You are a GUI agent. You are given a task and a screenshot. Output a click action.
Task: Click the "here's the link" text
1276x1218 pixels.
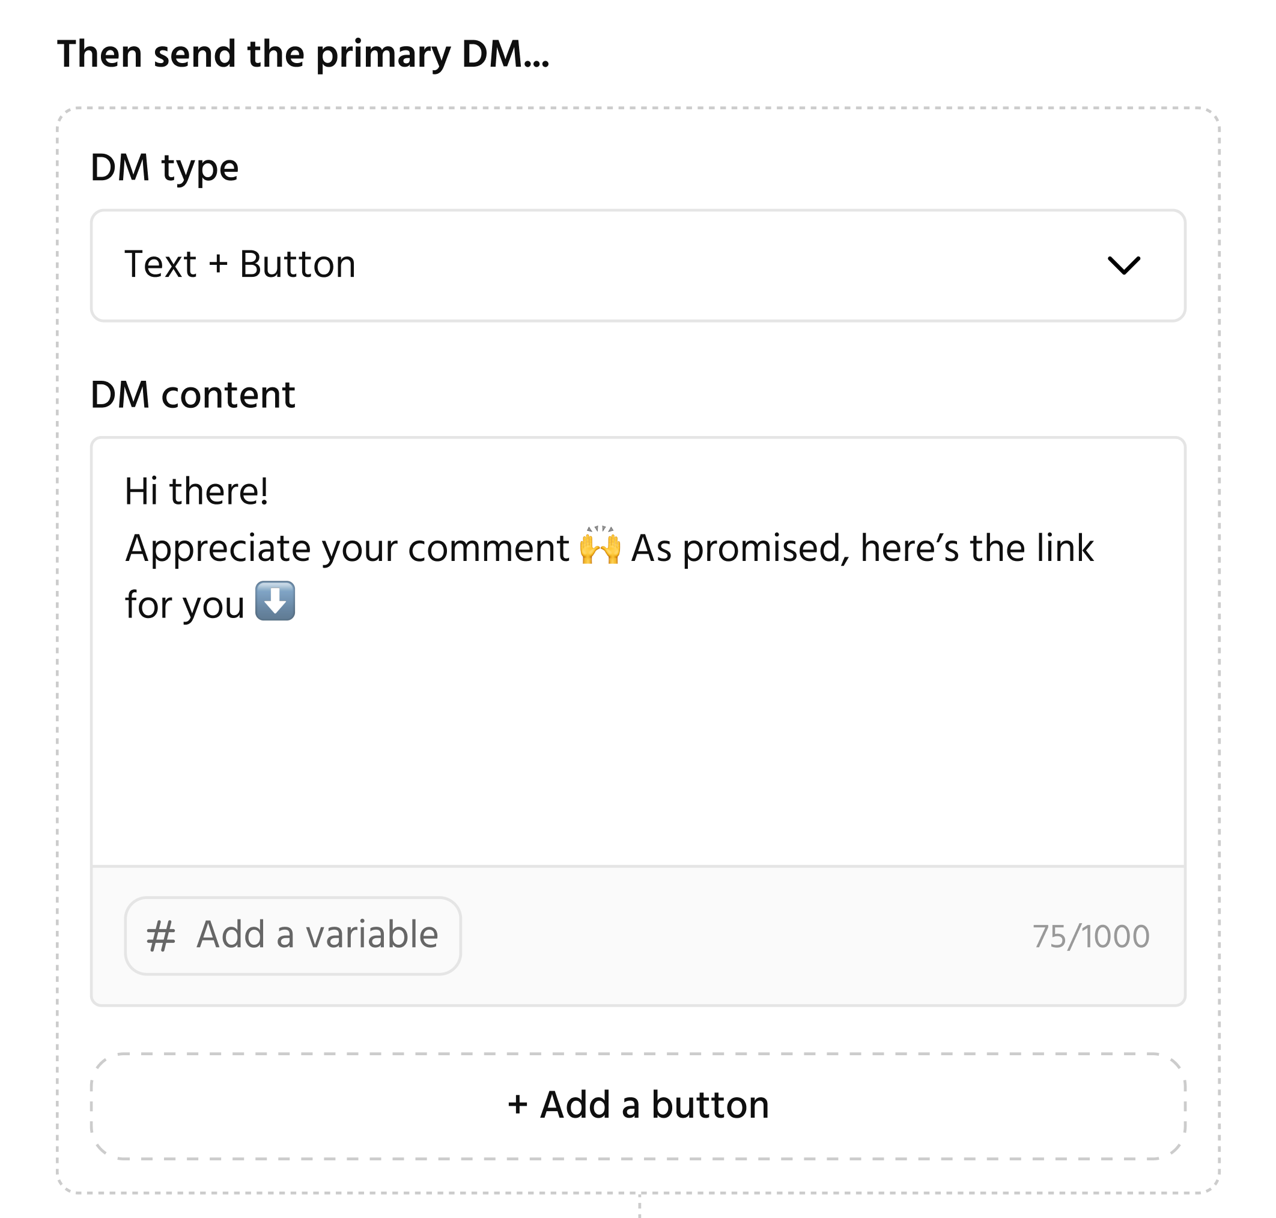coord(977,548)
